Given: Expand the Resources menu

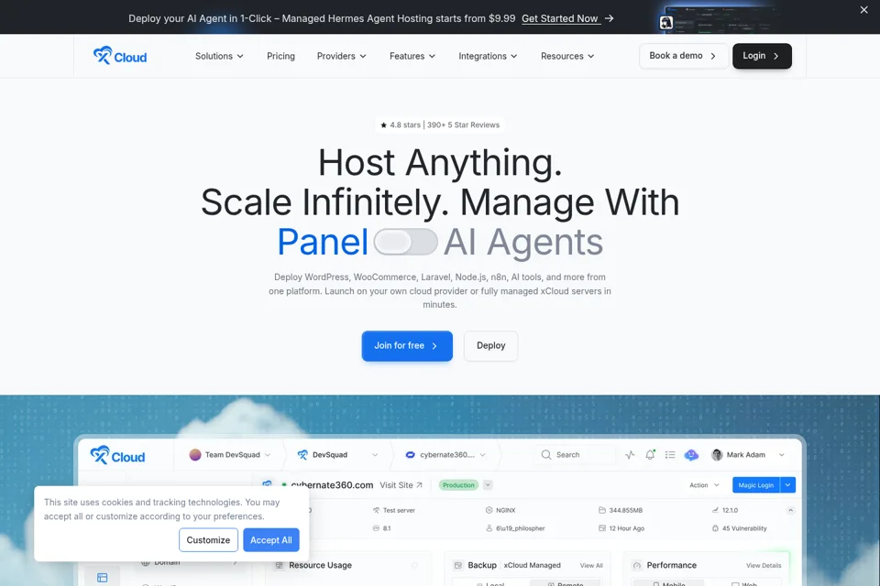Looking at the screenshot, I should (567, 56).
